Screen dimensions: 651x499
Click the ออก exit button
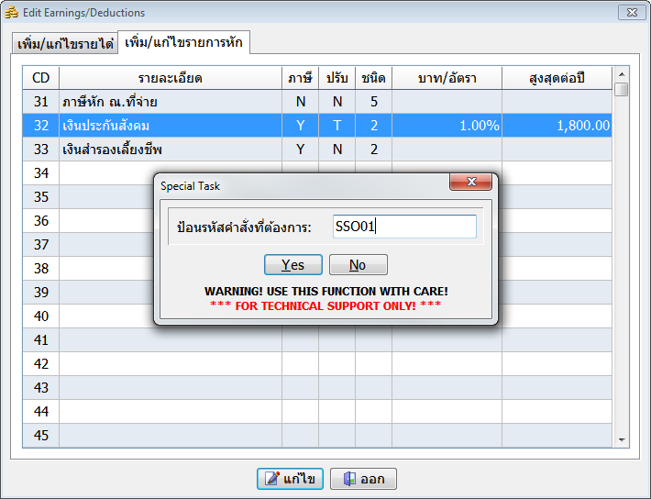pos(362,479)
